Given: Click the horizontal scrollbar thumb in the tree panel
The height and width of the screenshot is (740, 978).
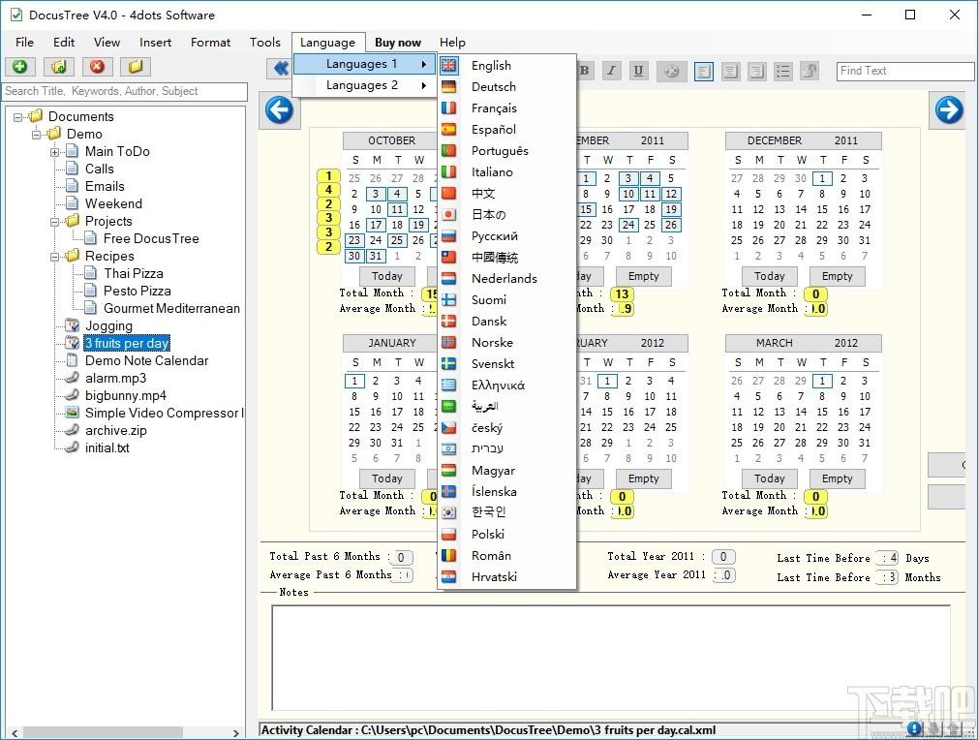Looking at the screenshot, I should coord(103,733).
